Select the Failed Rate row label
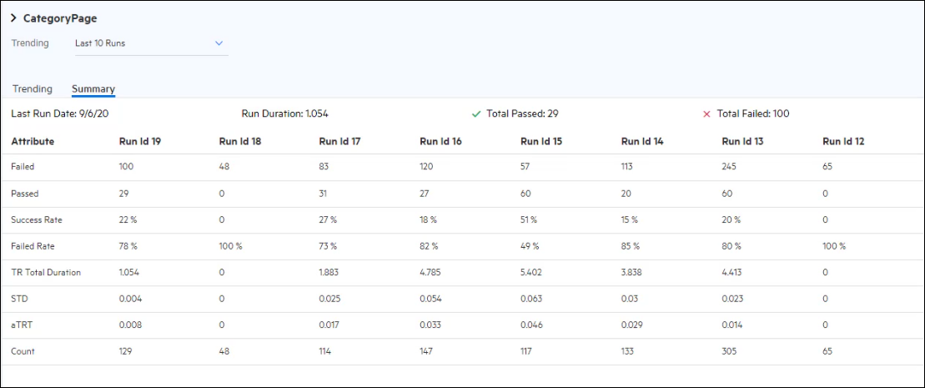 pyautogui.click(x=33, y=247)
